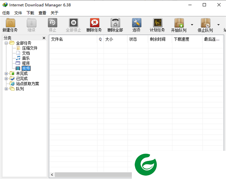Select the 已完成 folder
Viewport: 226px width, 179px height.
click(22, 79)
